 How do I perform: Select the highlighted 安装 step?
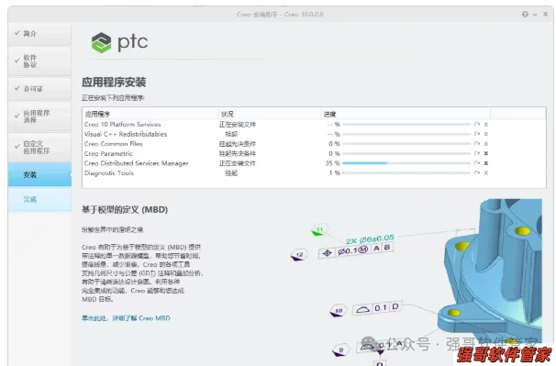[x=39, y=174]
